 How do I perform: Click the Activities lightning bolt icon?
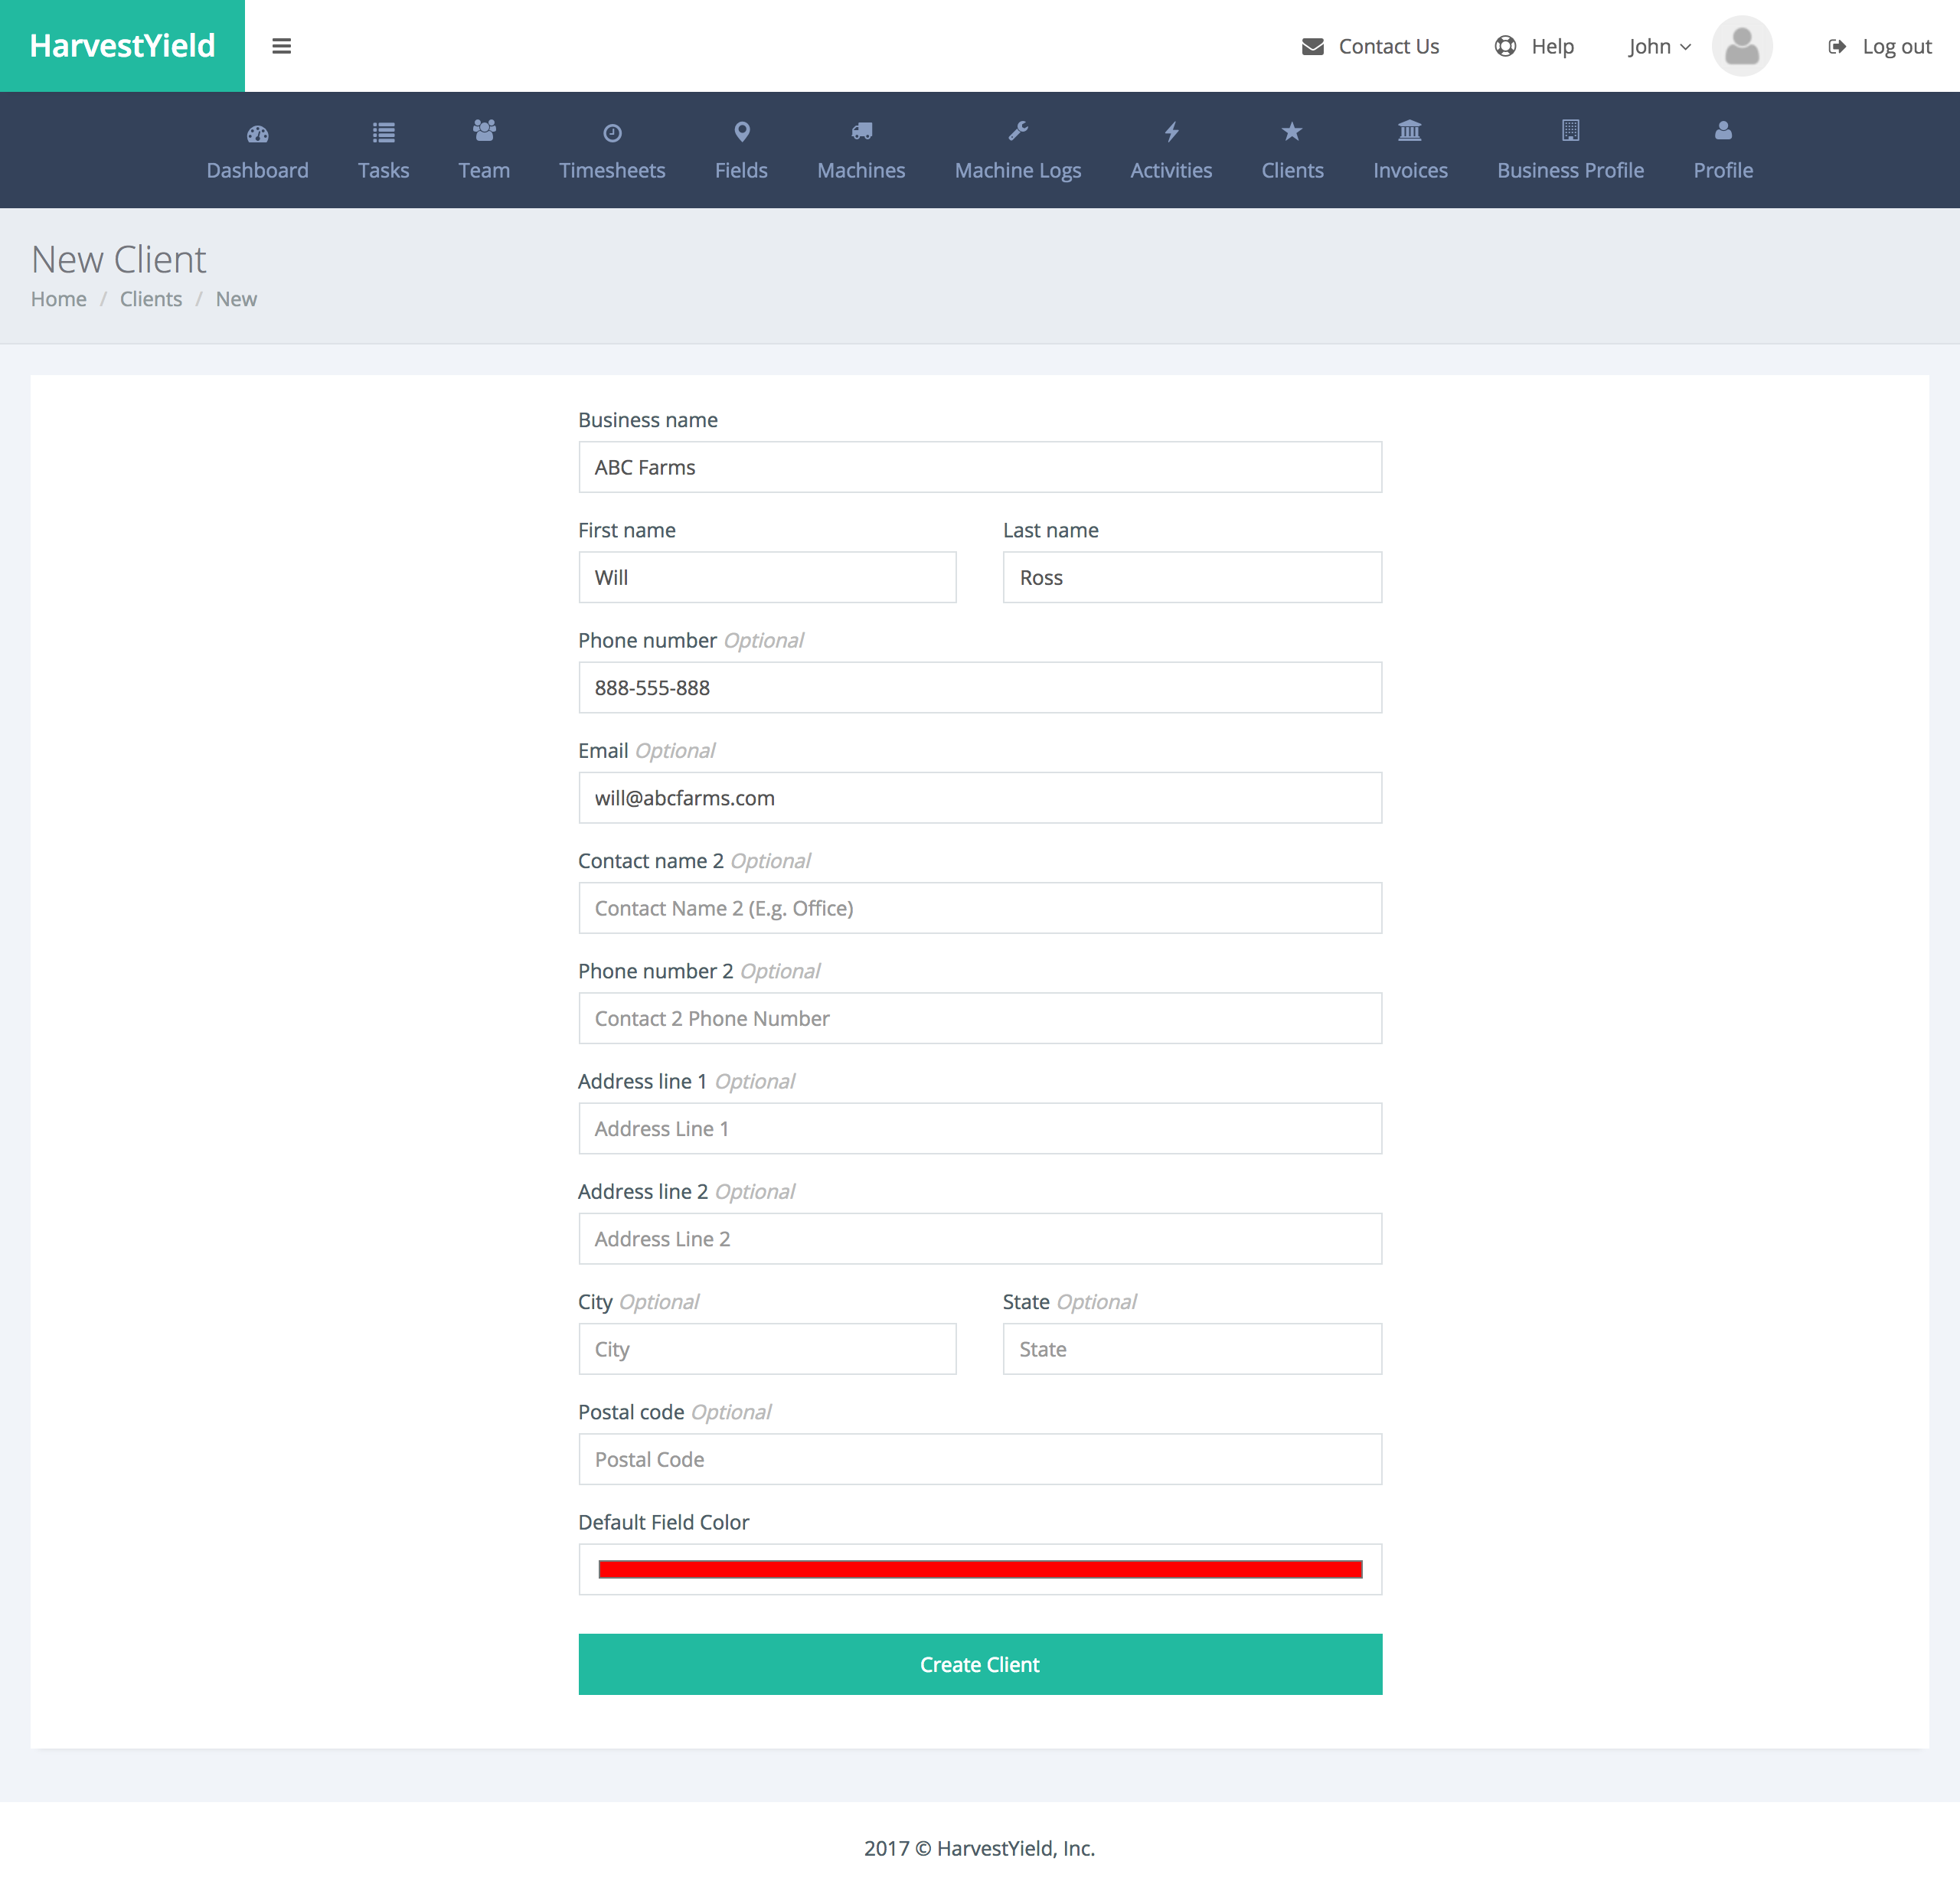(x=1171, y=132)
